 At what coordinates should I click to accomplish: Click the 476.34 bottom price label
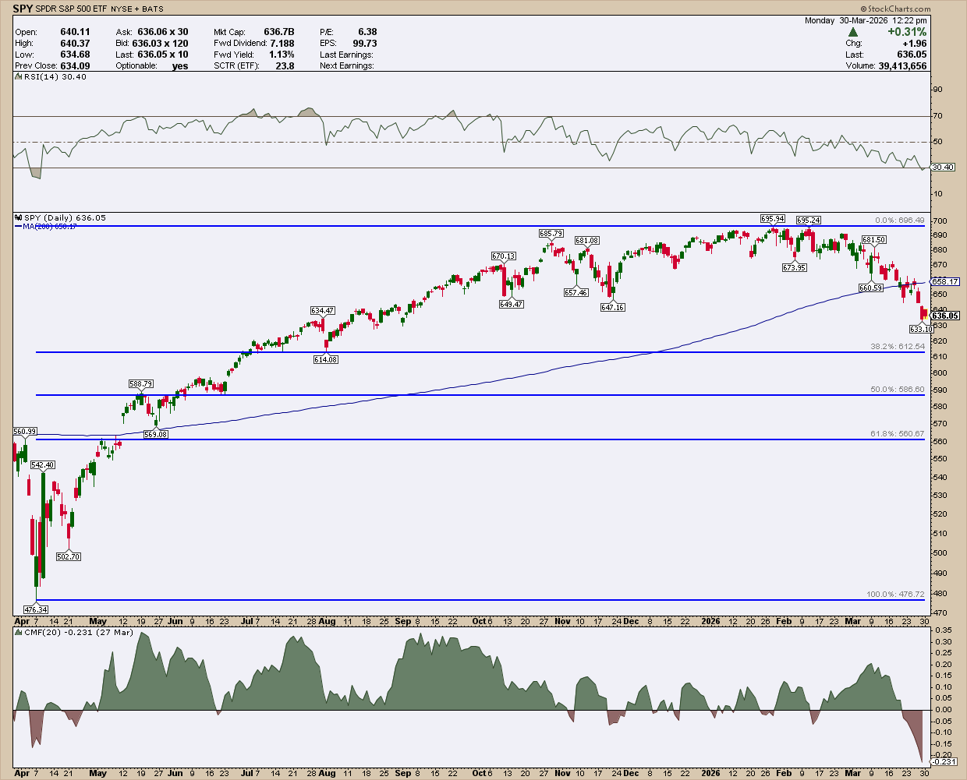point(36,609)
